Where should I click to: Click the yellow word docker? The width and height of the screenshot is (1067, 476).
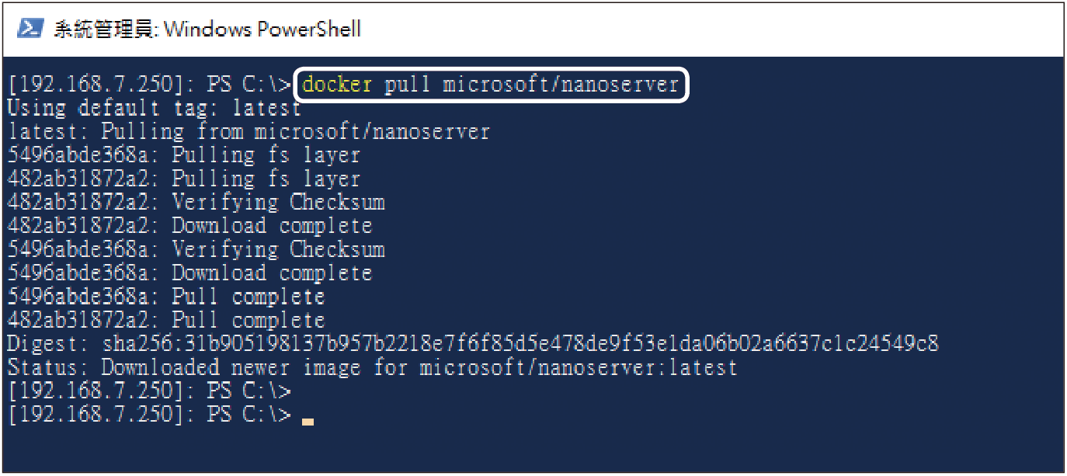[x=338, y=84]
